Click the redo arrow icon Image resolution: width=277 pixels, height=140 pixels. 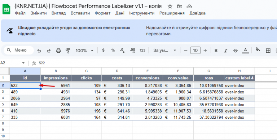pos(49,51)
